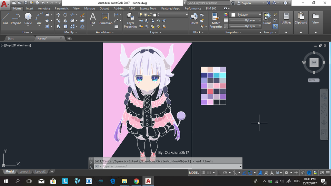Click the Offset tool icon
This screenshot has height=186, width=331.
tap(82, 27)
